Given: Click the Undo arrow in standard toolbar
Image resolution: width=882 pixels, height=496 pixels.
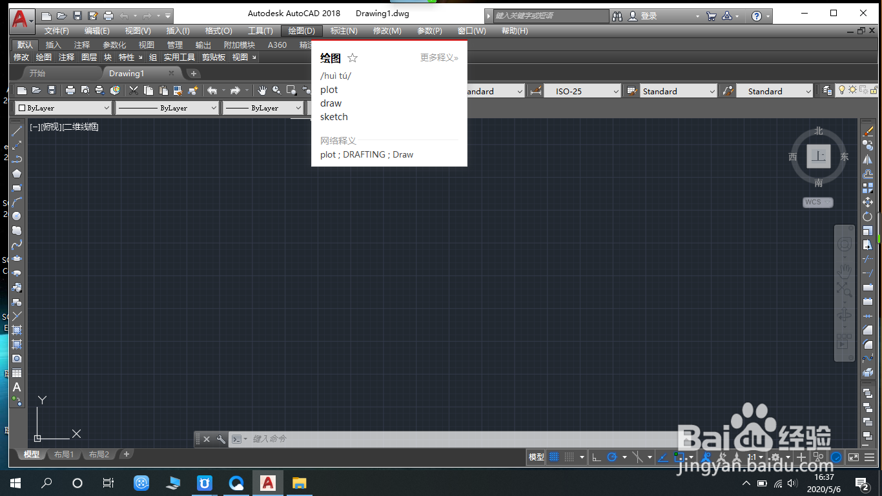Looking at the screenshot, I should (x=212, y=91).
